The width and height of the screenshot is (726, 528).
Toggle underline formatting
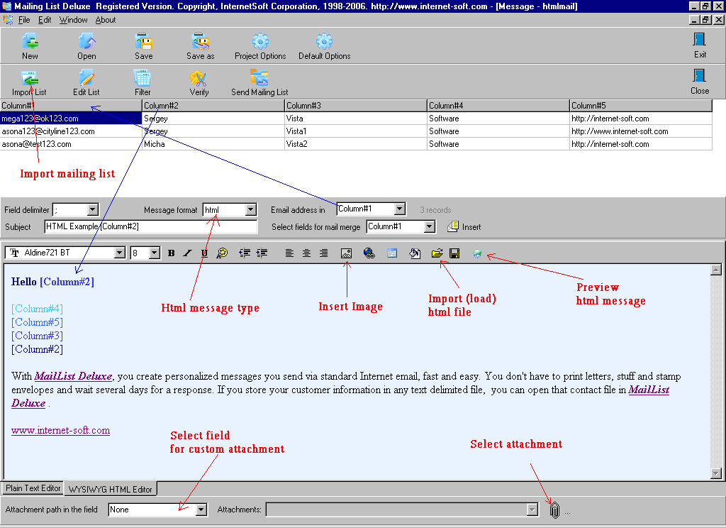(x=205, y=253)
